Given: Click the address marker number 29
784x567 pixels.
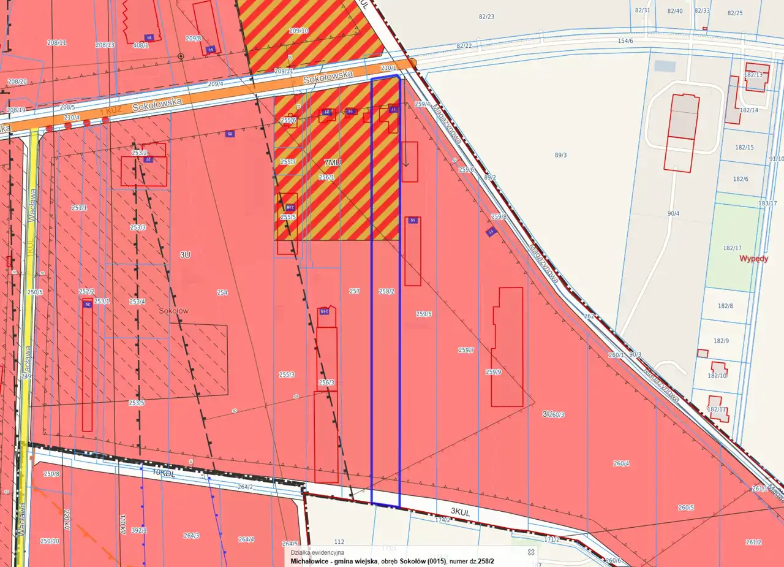Looking at the screenshot, I should [x=87, y=304].
